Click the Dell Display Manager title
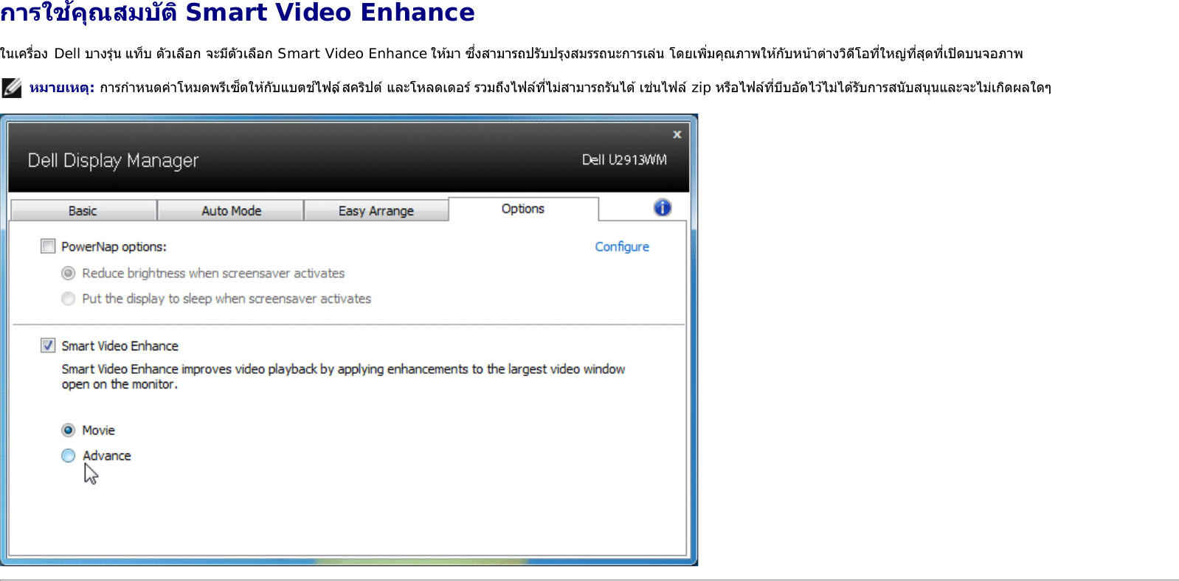Image resolution: width=1179 pixels, height=581 pixels. (x=113, y=161)
